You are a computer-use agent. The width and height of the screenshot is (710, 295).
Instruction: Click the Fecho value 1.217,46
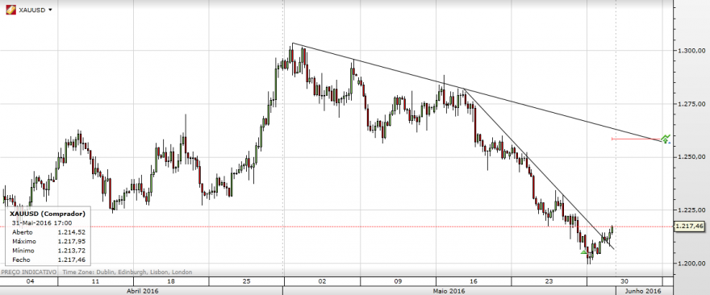(72, 260)
